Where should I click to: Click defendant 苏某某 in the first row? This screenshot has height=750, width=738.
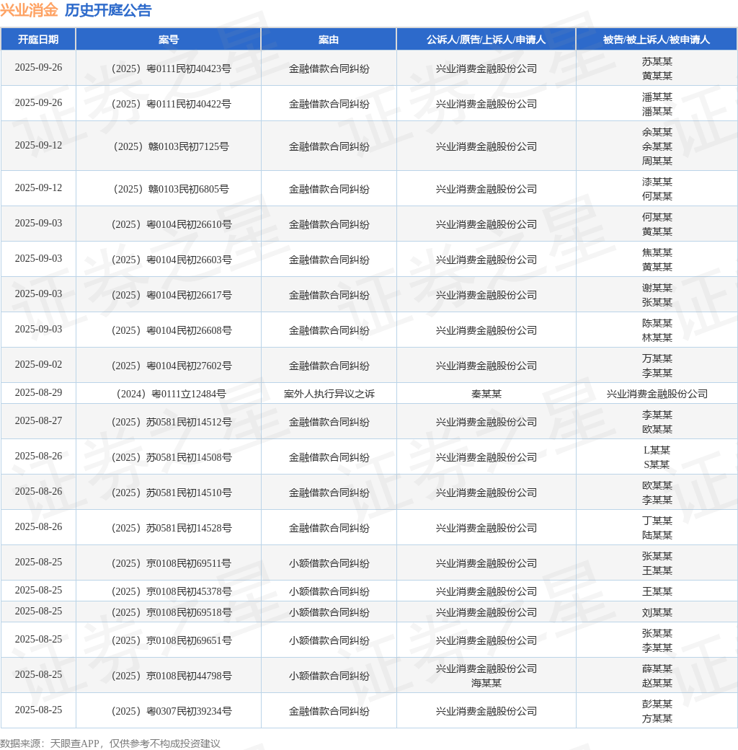pos(657,61)
